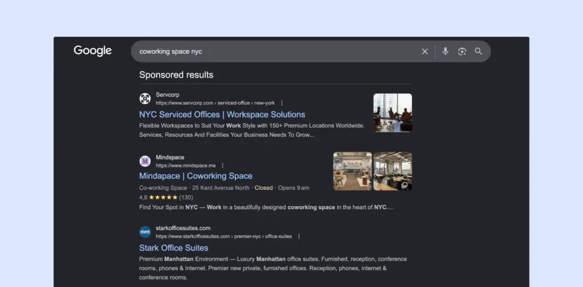Click the Servcorp office thumbnail image
583x287 pixels.
(393, 113)
